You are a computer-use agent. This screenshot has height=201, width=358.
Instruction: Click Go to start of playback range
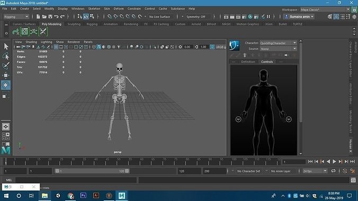(x=310, y=161)
